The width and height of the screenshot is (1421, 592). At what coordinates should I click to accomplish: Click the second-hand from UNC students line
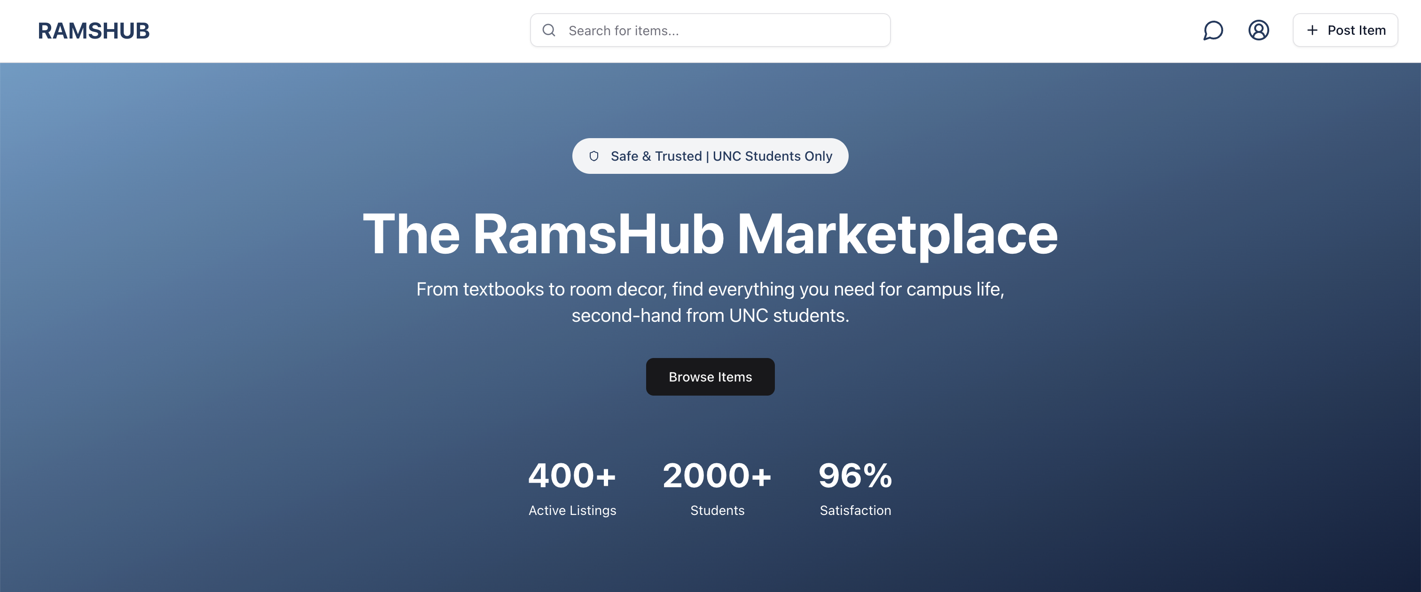coord(710,316)
